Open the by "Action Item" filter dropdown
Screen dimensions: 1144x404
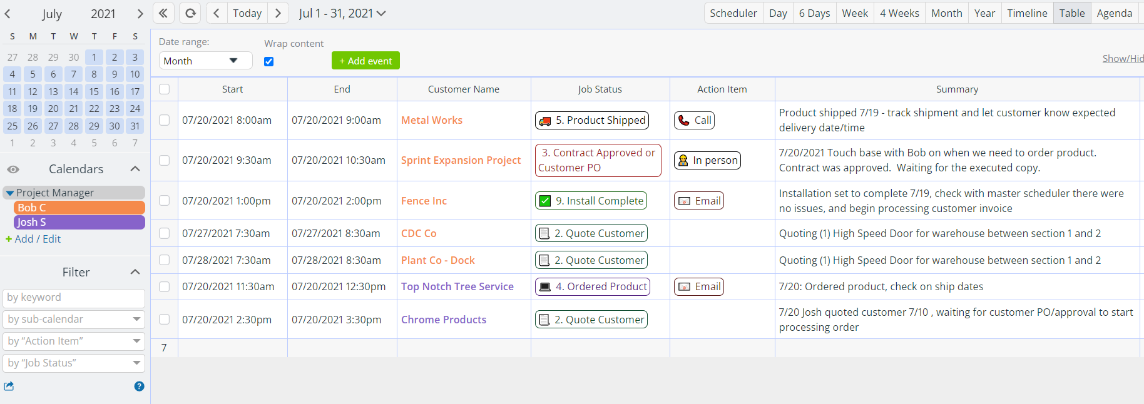click(74, 341)
